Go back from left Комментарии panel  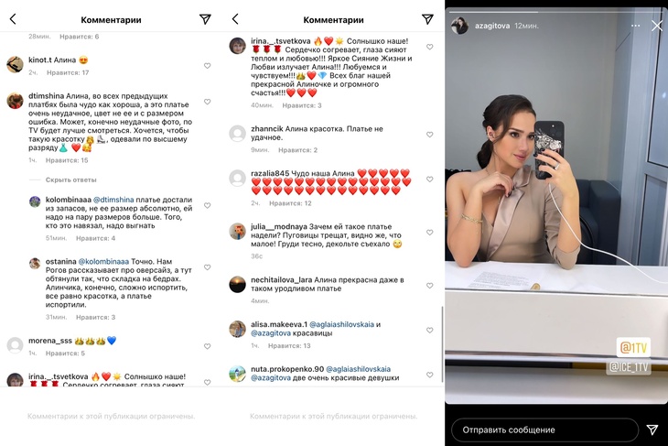coord(13,18)
